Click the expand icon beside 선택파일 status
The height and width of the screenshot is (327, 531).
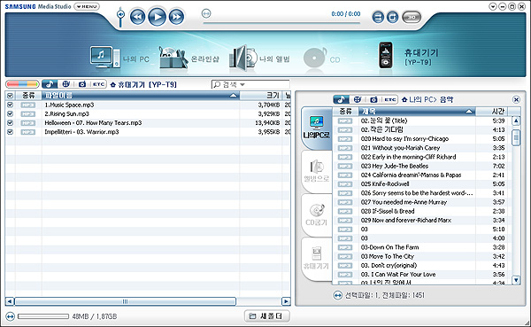pos(338,295)
